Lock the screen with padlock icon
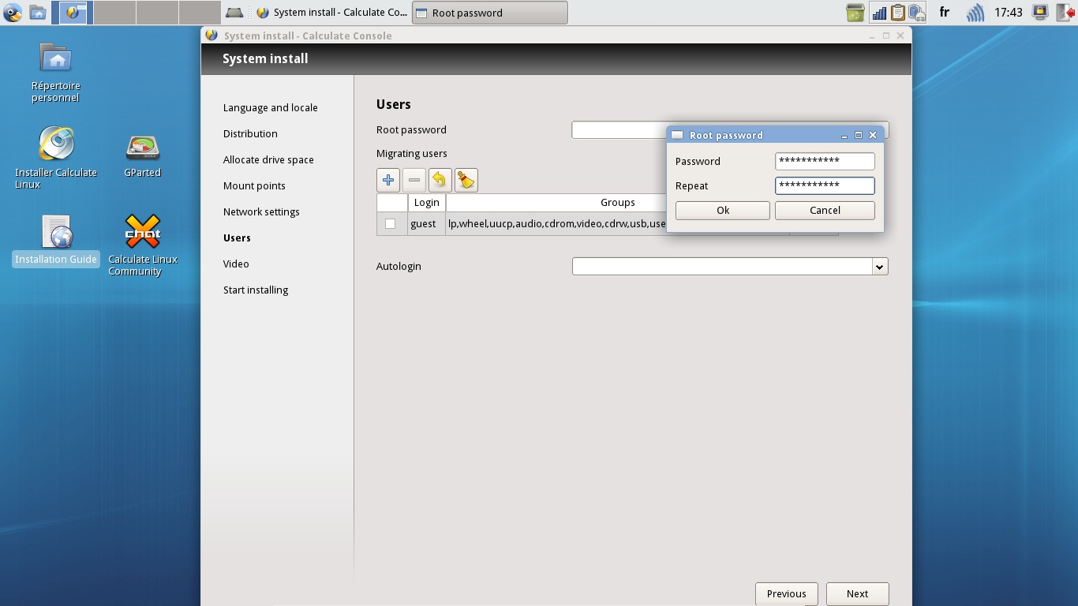Screen dimensions: 1078x606 1040,12
